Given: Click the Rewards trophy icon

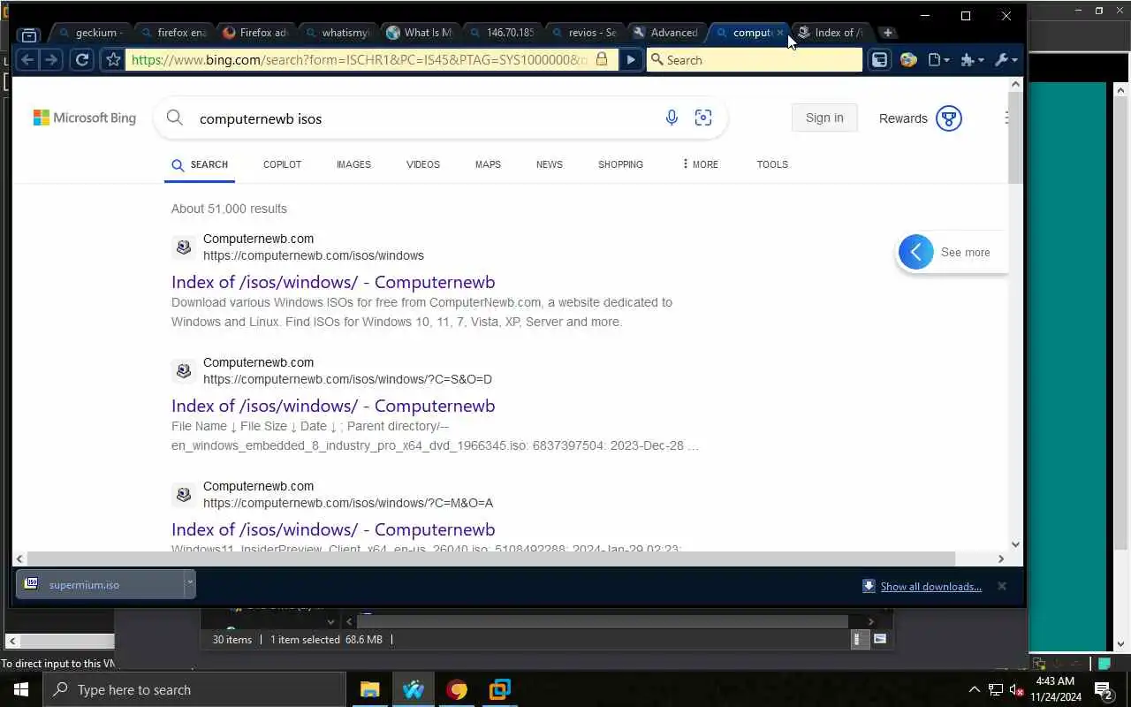Looking at the screenshot, I should (x=949, y=118).
